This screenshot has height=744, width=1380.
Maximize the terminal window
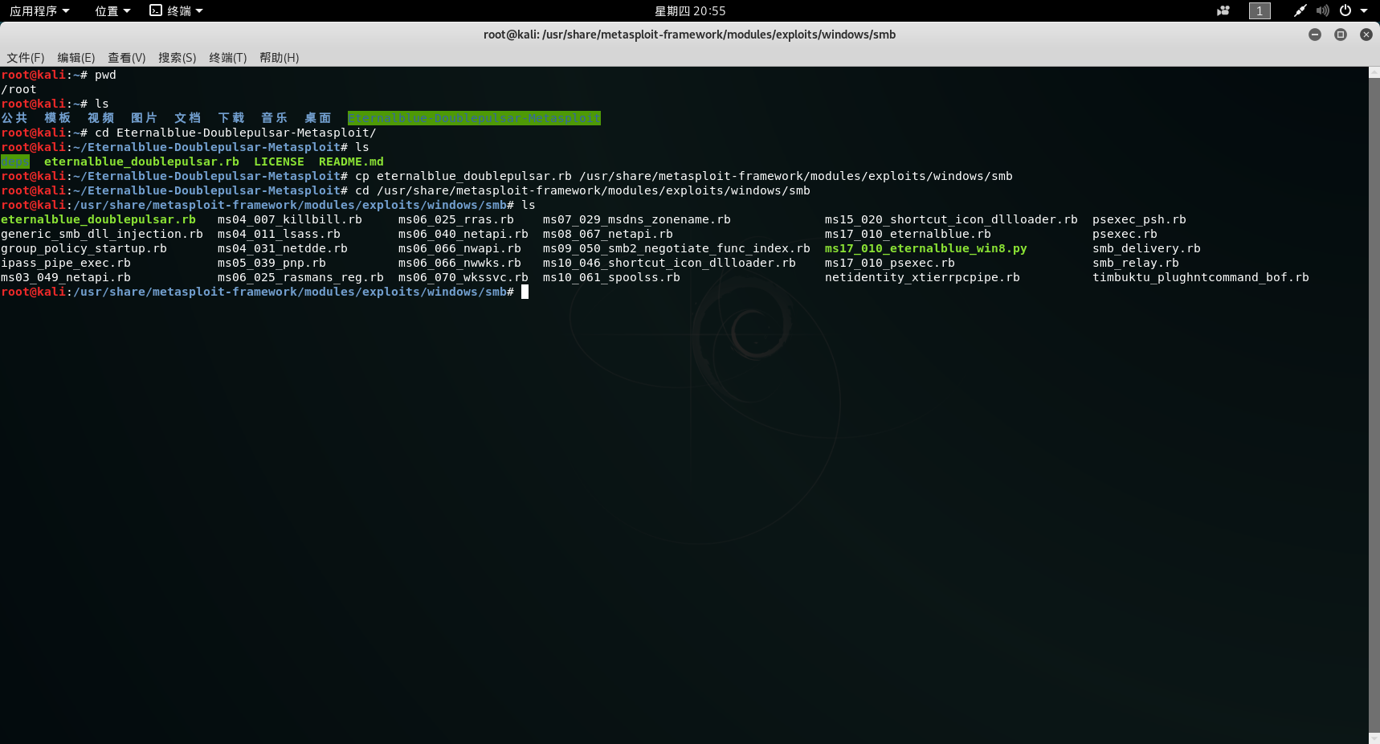tap(1341, 35)
